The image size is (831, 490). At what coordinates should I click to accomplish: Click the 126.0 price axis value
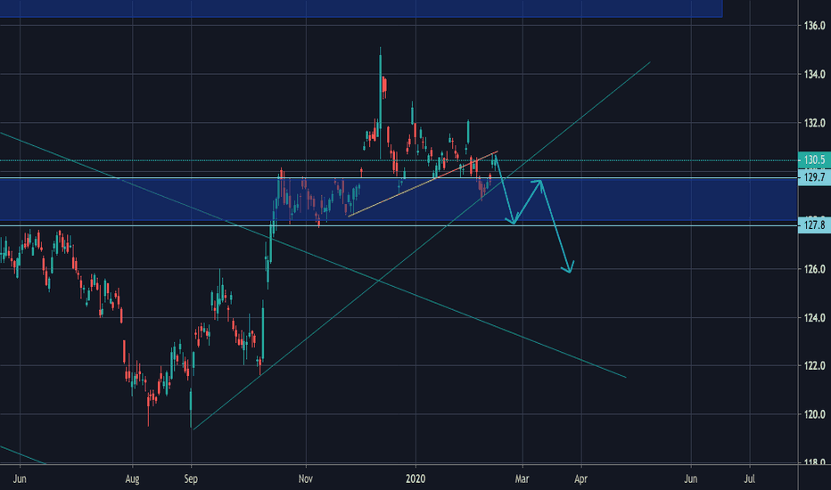pos(815,269)
